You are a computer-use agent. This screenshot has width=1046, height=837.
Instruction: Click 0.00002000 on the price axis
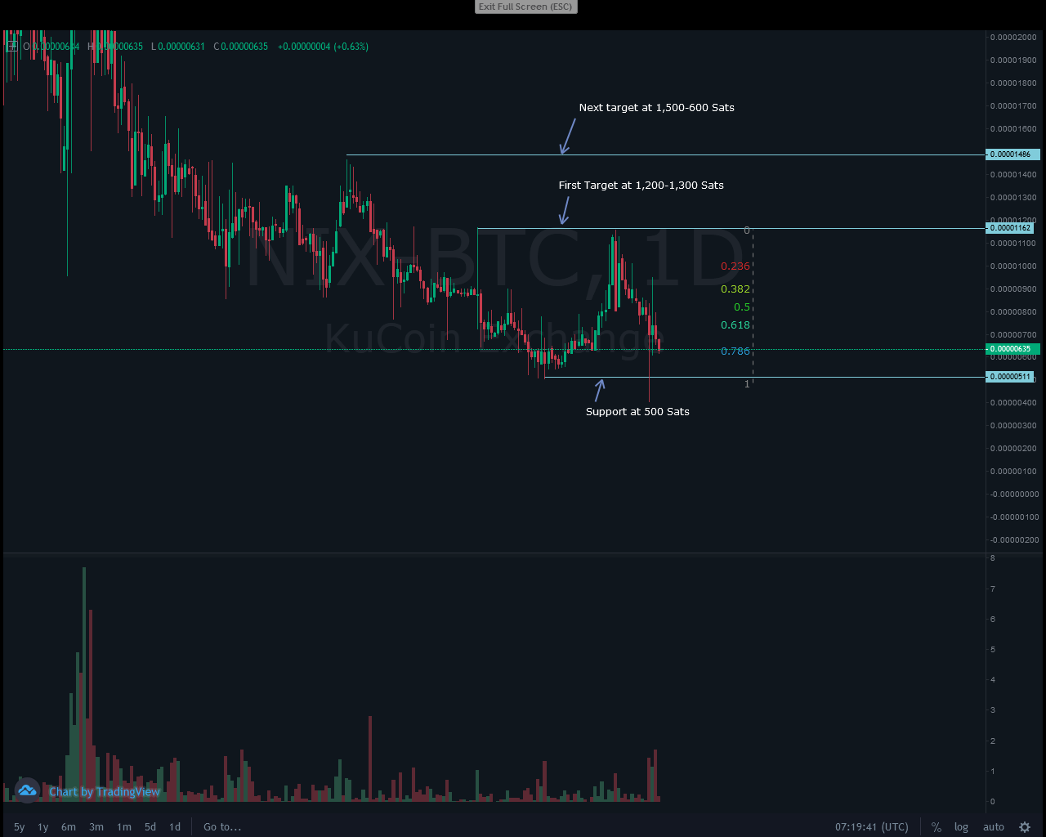(x=1013, y=38)
